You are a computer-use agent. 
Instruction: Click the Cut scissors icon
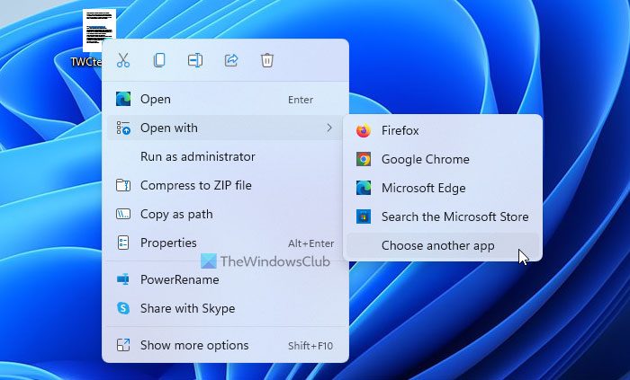[123, 60]
